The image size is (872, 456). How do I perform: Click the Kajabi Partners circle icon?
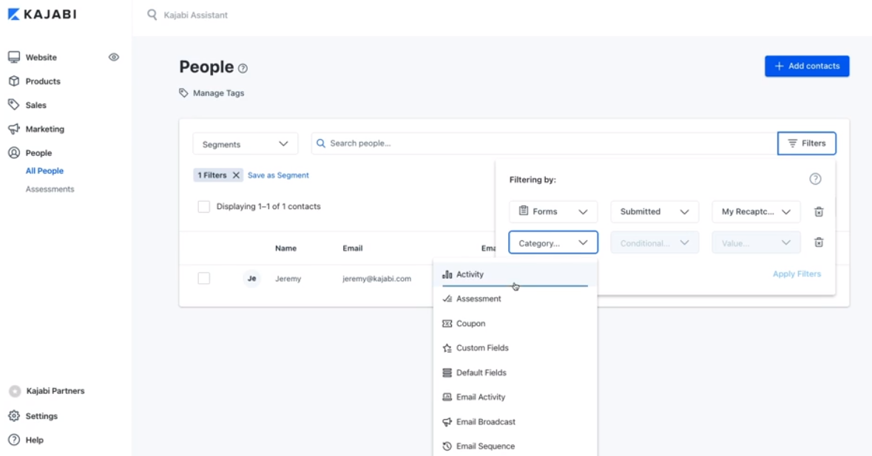click(15, 391)
